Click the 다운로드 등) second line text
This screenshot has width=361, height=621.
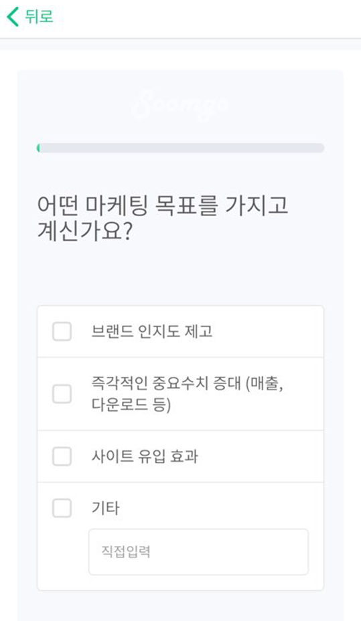tap(131, 405)
